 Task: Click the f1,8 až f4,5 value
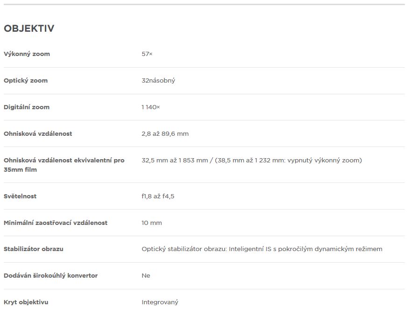158,196
